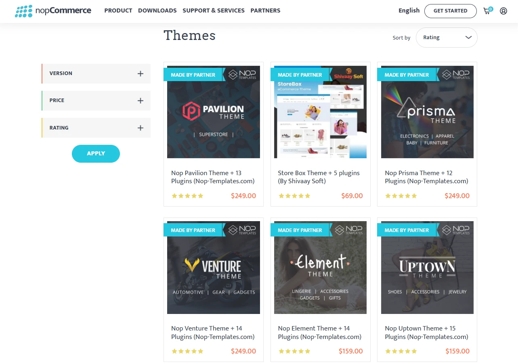Click the account profile icon
This screenshot has width=518, height=364.
point(503,11)
